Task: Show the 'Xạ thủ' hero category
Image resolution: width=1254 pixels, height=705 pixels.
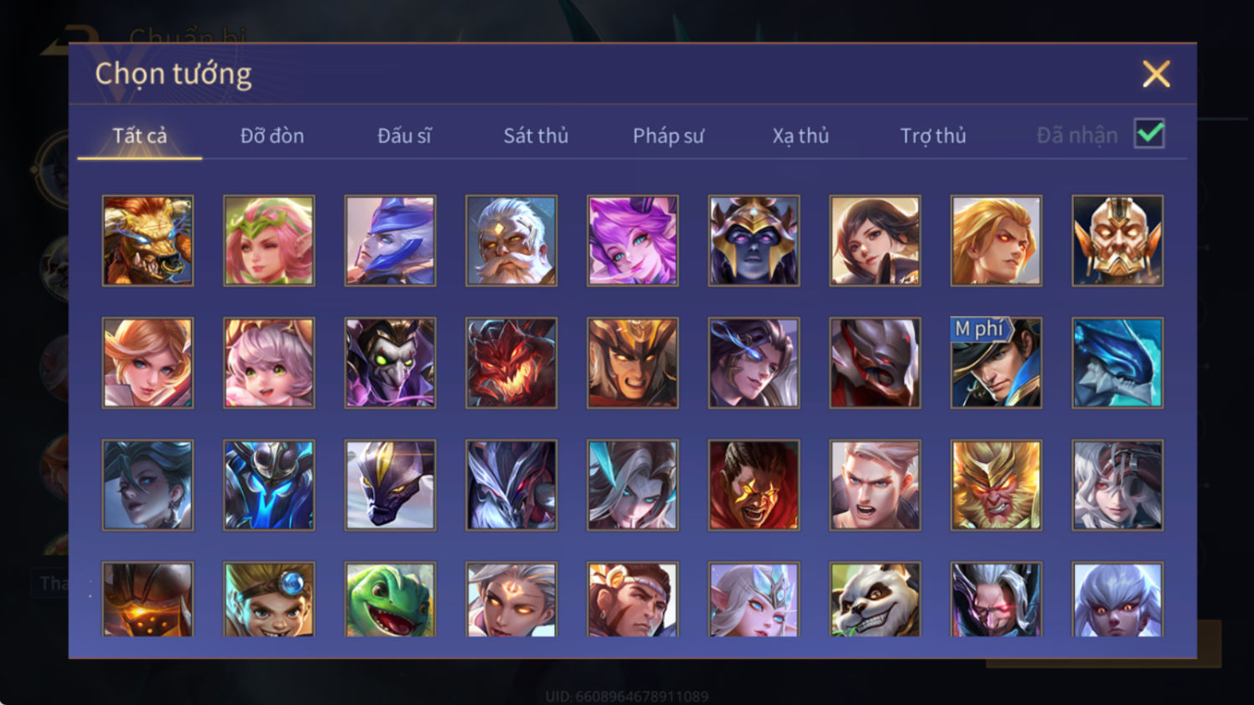Action: [801, 136]
